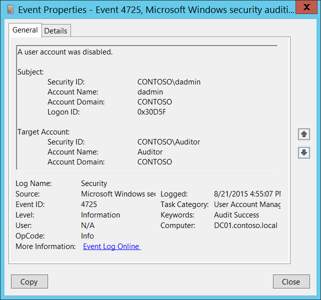Select the Task Category value User Account
Screen dimensions: 321x300
click(x=247, y=204)
